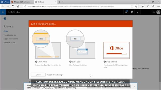Select Phone & tablet in sidebar
Screen dimensions: 161x90
point(10,42)
